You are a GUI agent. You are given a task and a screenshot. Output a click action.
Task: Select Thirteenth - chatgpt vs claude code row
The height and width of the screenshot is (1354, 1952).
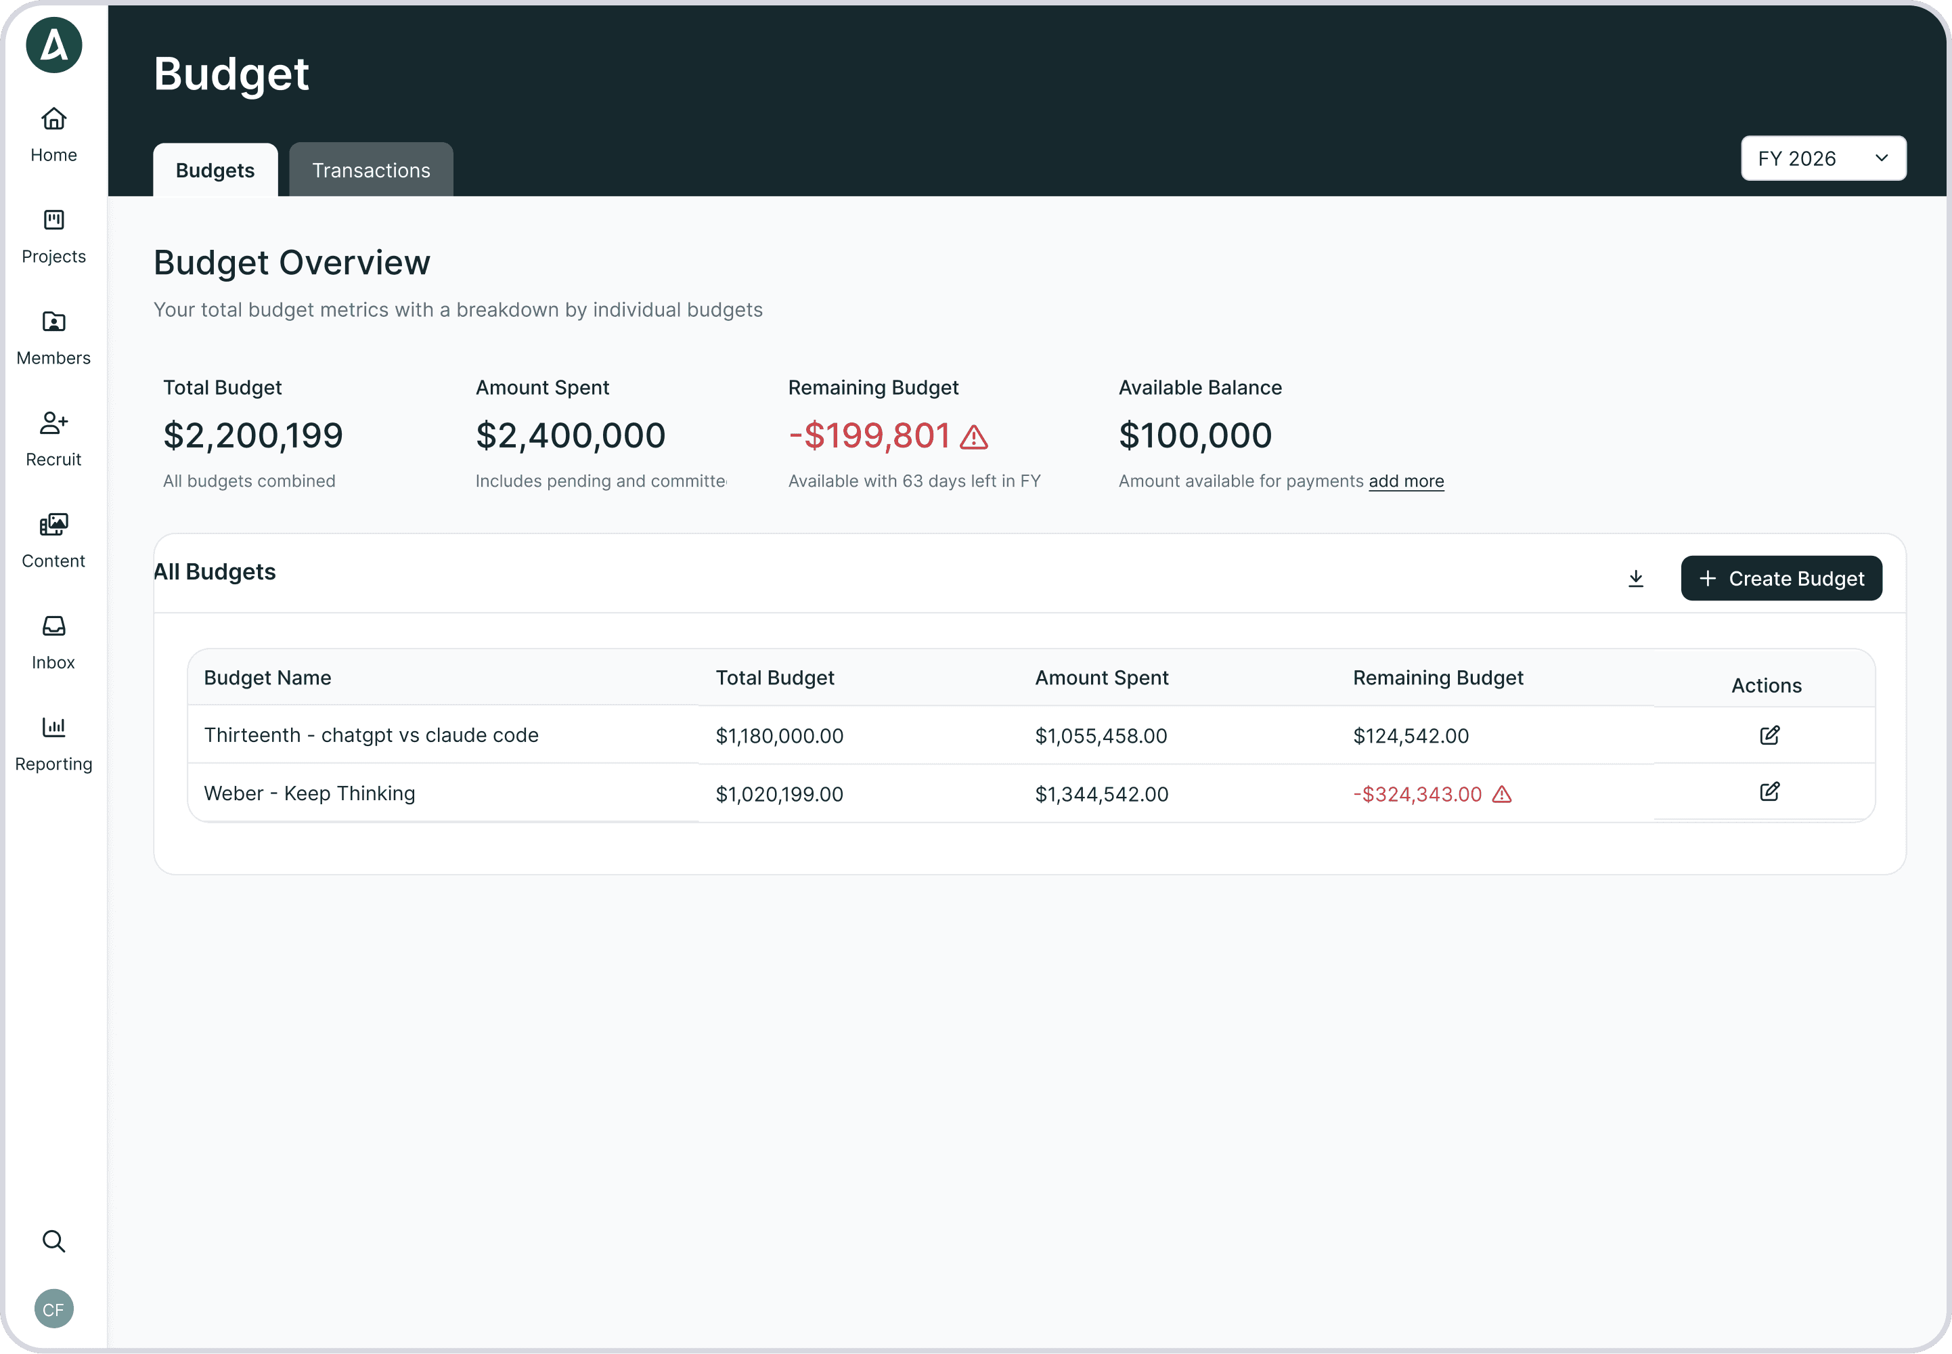pyautogui.click(x=370, y=735)
